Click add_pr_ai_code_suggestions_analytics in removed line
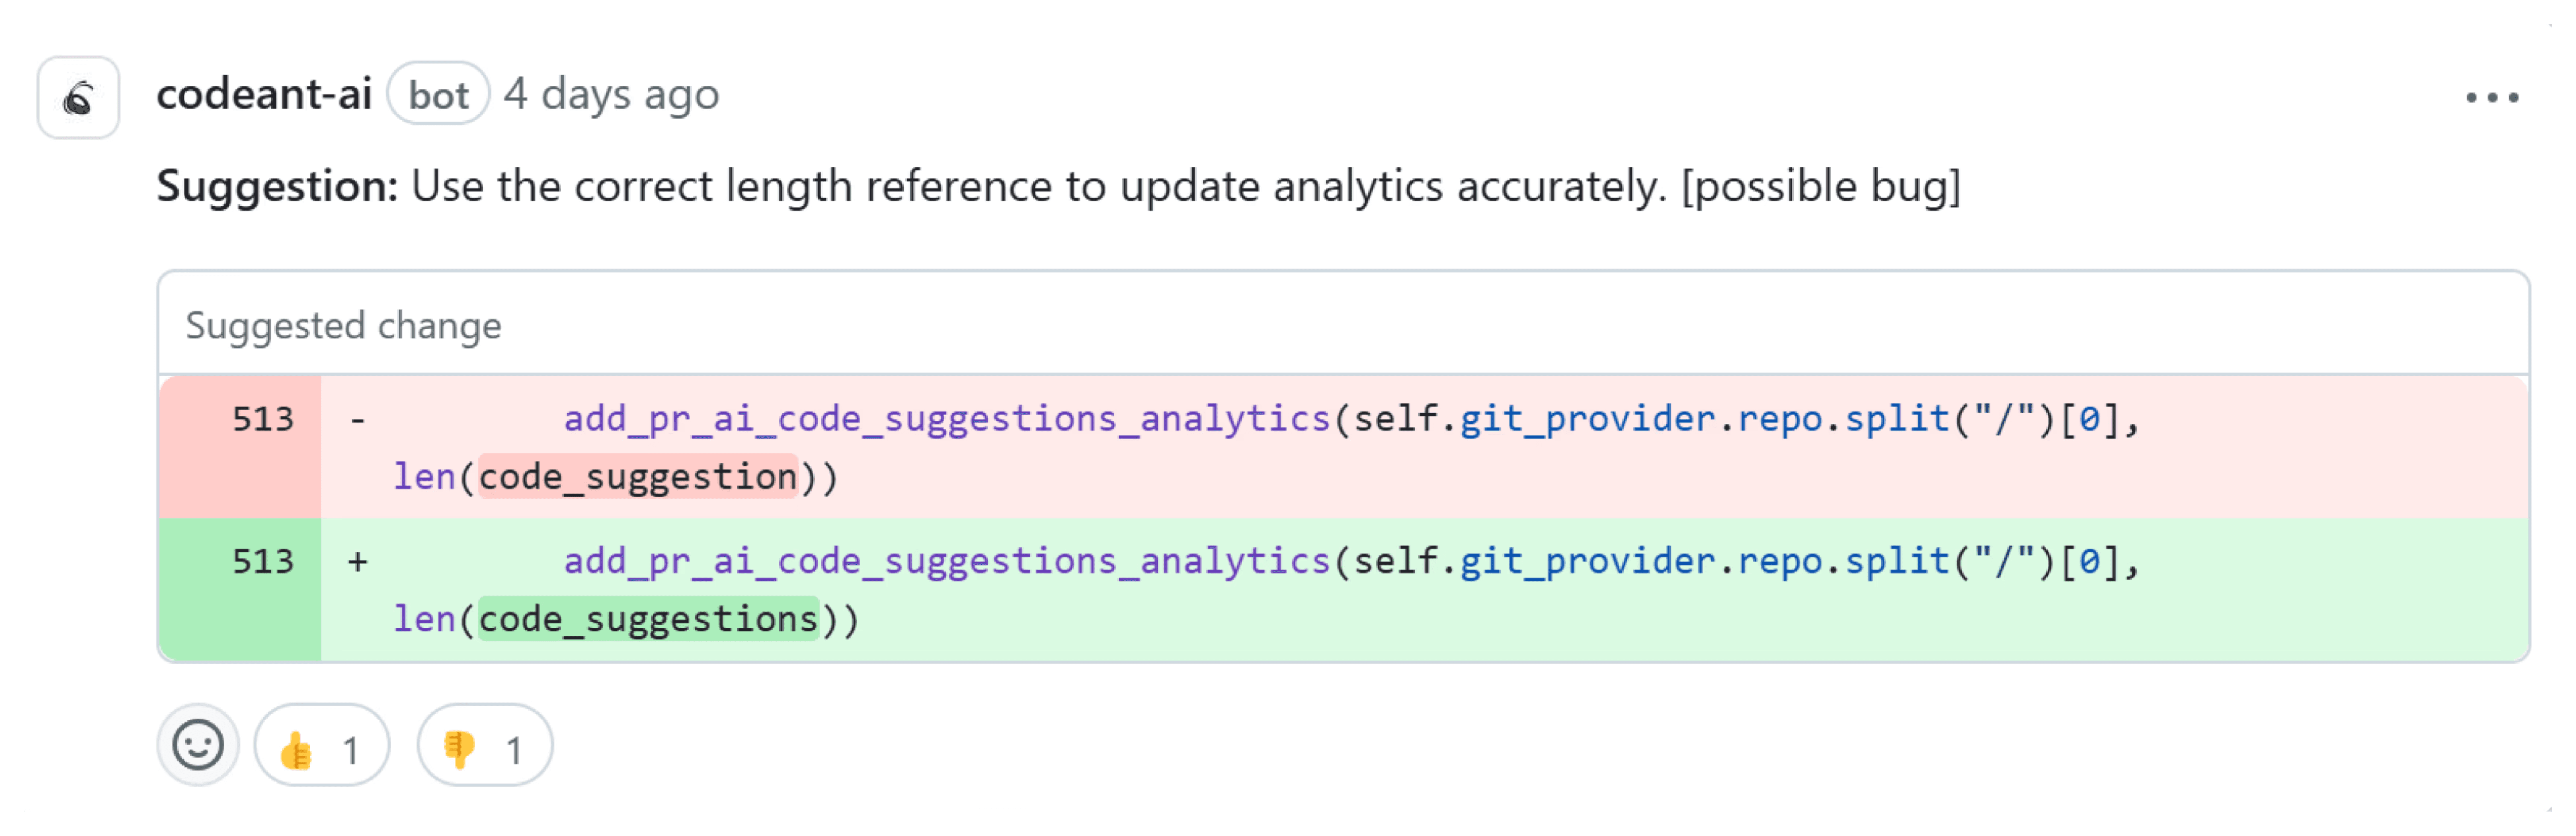The image size is (2576, 836). 946,419
